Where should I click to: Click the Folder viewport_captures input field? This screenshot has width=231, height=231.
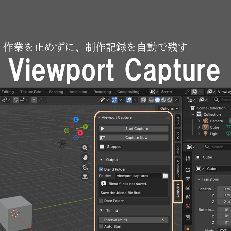tap(138, 176)
